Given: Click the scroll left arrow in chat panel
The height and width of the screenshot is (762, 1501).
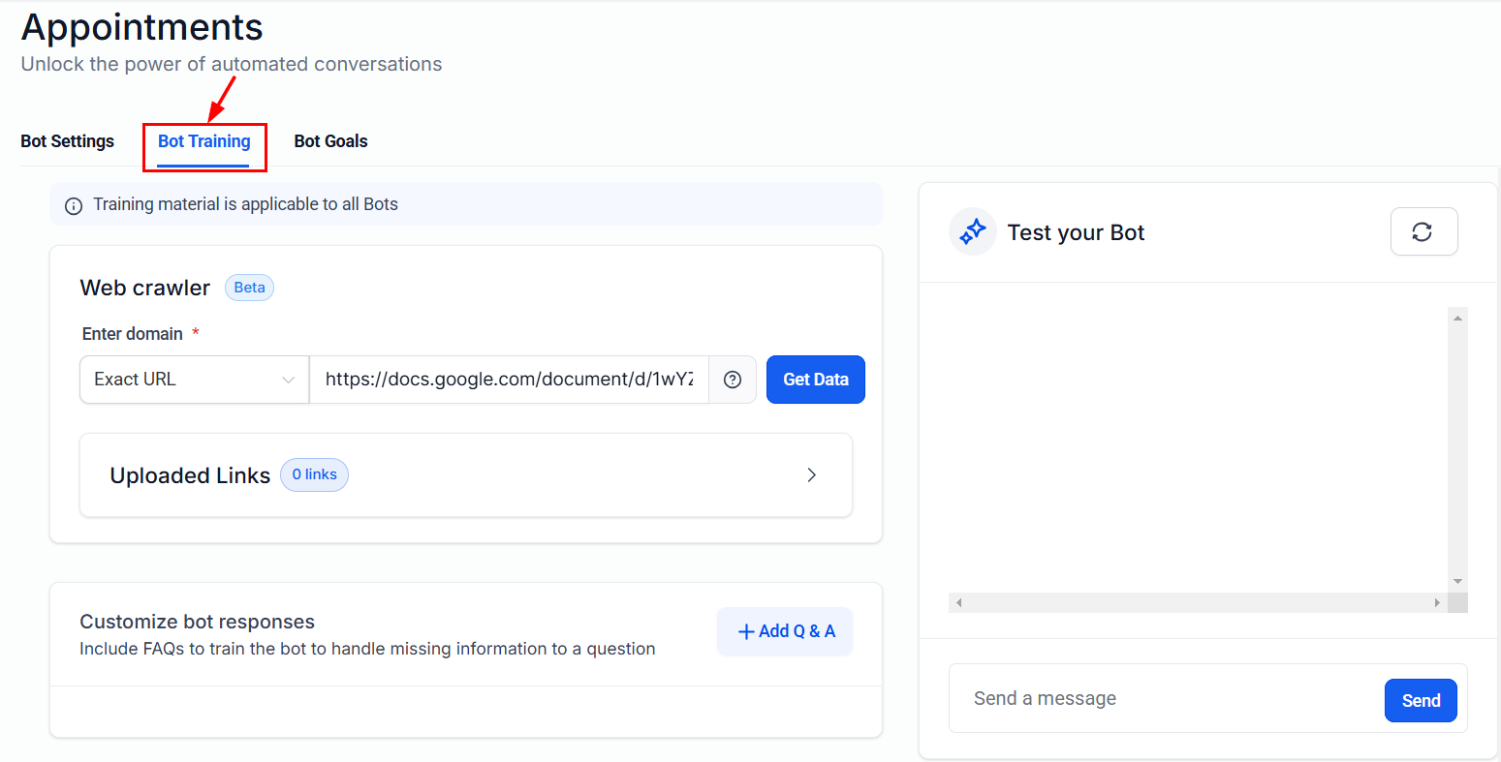Looking at the screenshot, I should (x=958, y=602).
